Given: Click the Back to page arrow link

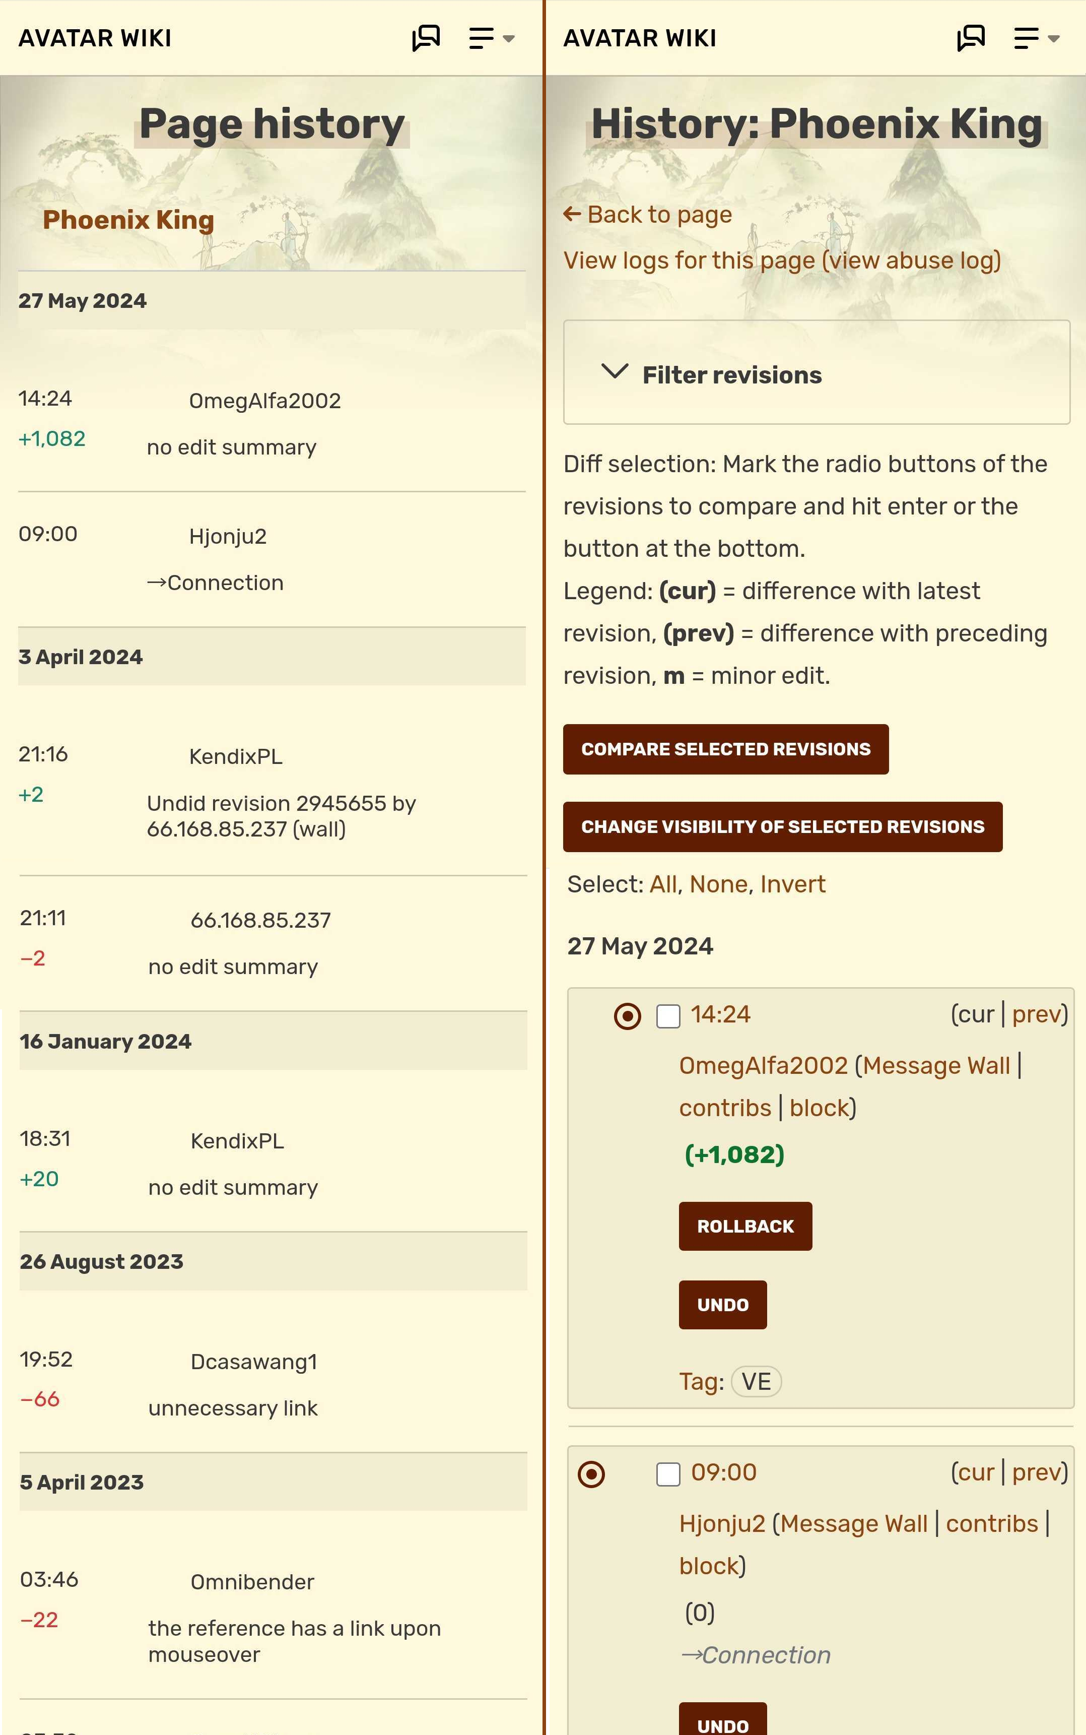Looking at the screenshot, I should (x=648, y=214).
